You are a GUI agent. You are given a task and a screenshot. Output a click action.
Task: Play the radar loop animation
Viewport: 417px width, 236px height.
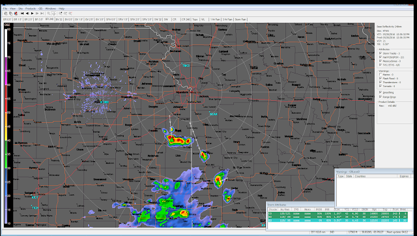[32, 13]
